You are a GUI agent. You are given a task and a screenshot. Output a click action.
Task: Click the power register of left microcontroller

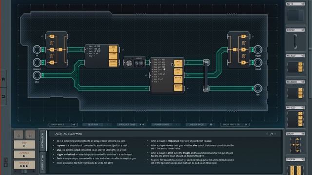coord(113,63)
